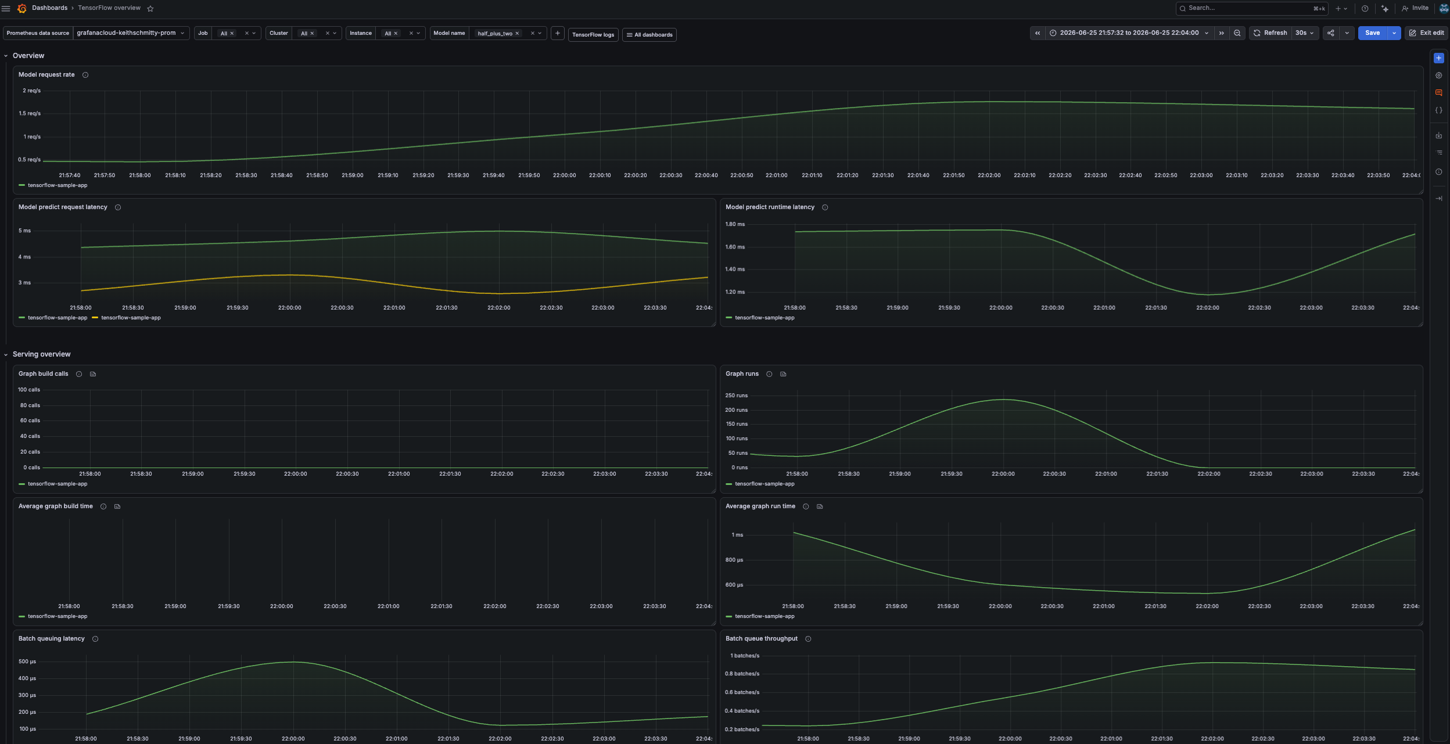The height and width of the screenshot is (744, 1450).
Task: Expand the Instance variable dropdown arrow
Action: click(x=418, y=33)
